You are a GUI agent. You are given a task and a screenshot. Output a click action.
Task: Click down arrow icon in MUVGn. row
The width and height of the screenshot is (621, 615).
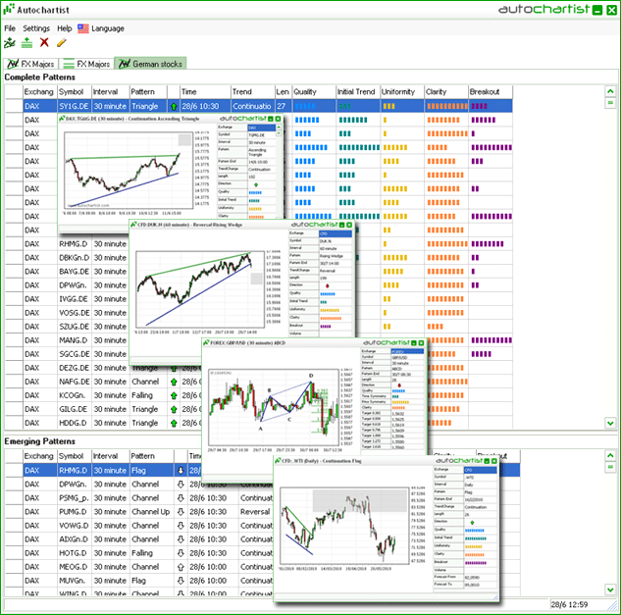coord(181,581)
